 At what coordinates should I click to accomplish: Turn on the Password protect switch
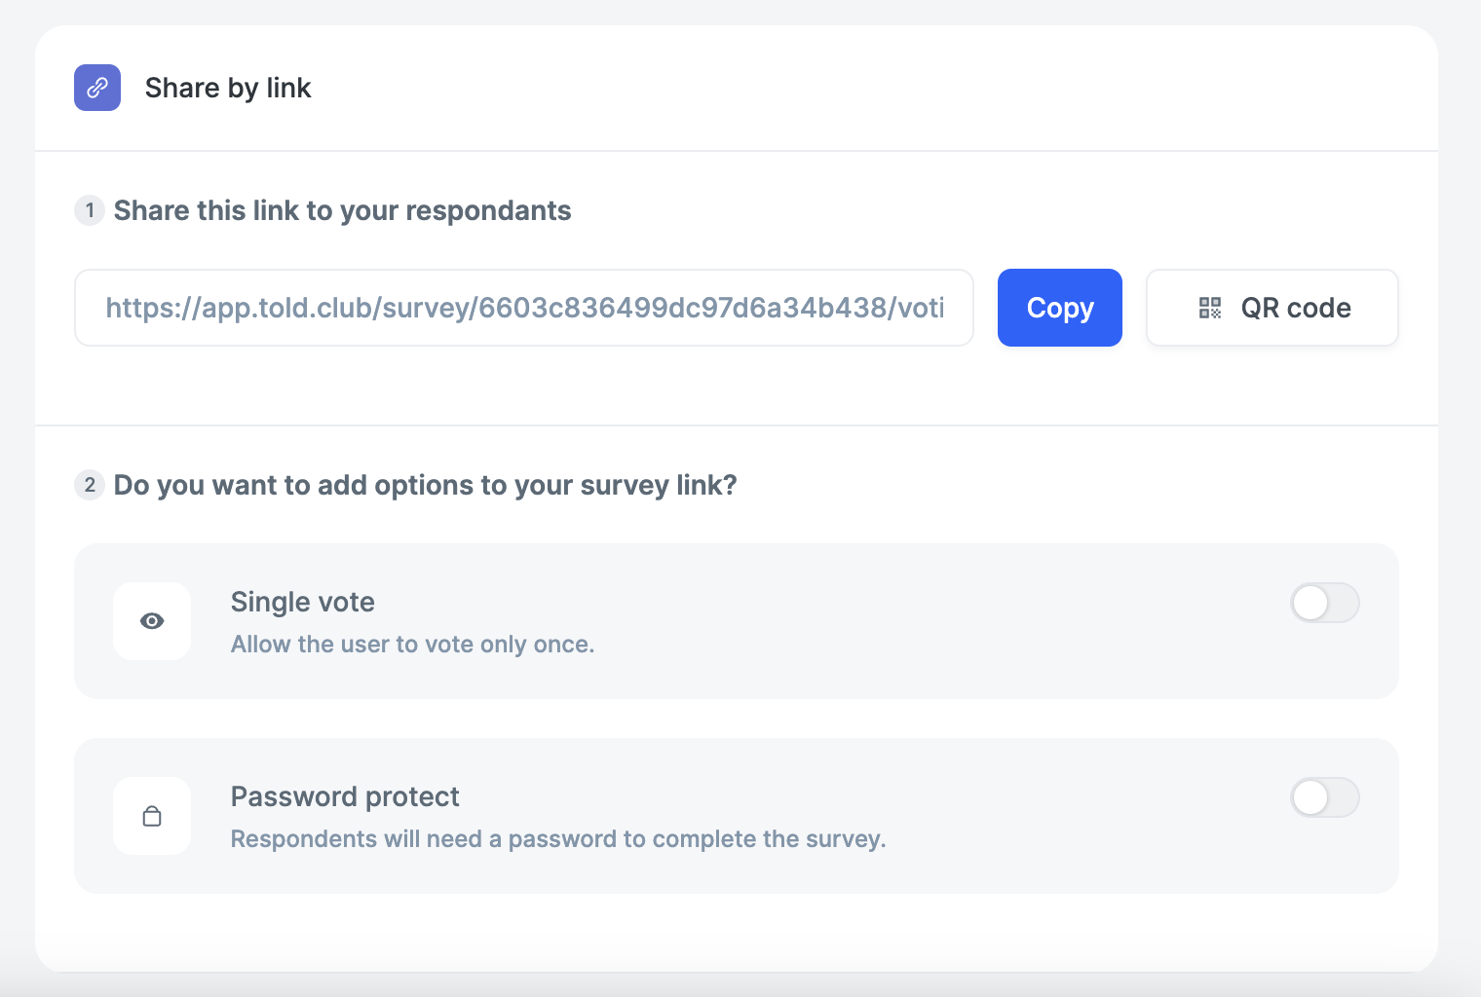[1325, 797]
